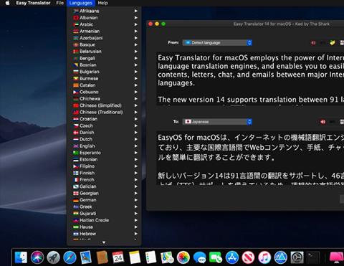Pick Bosnian from the language list
This screenshot has width=344, height=266.
104,65
